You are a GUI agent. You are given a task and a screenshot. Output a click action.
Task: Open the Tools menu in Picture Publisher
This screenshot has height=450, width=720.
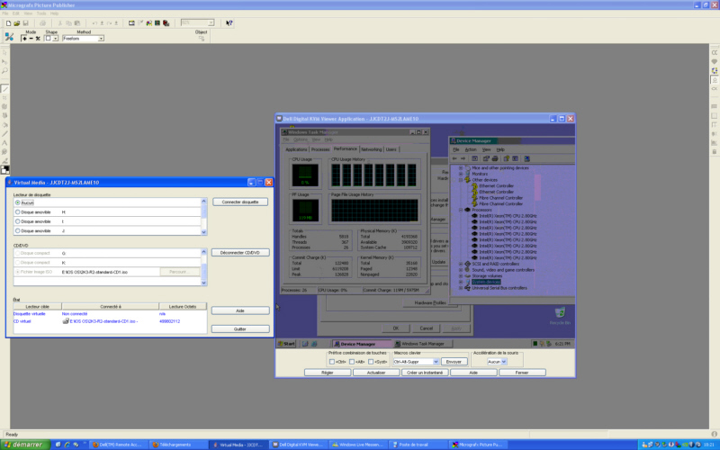click(41, 13)
